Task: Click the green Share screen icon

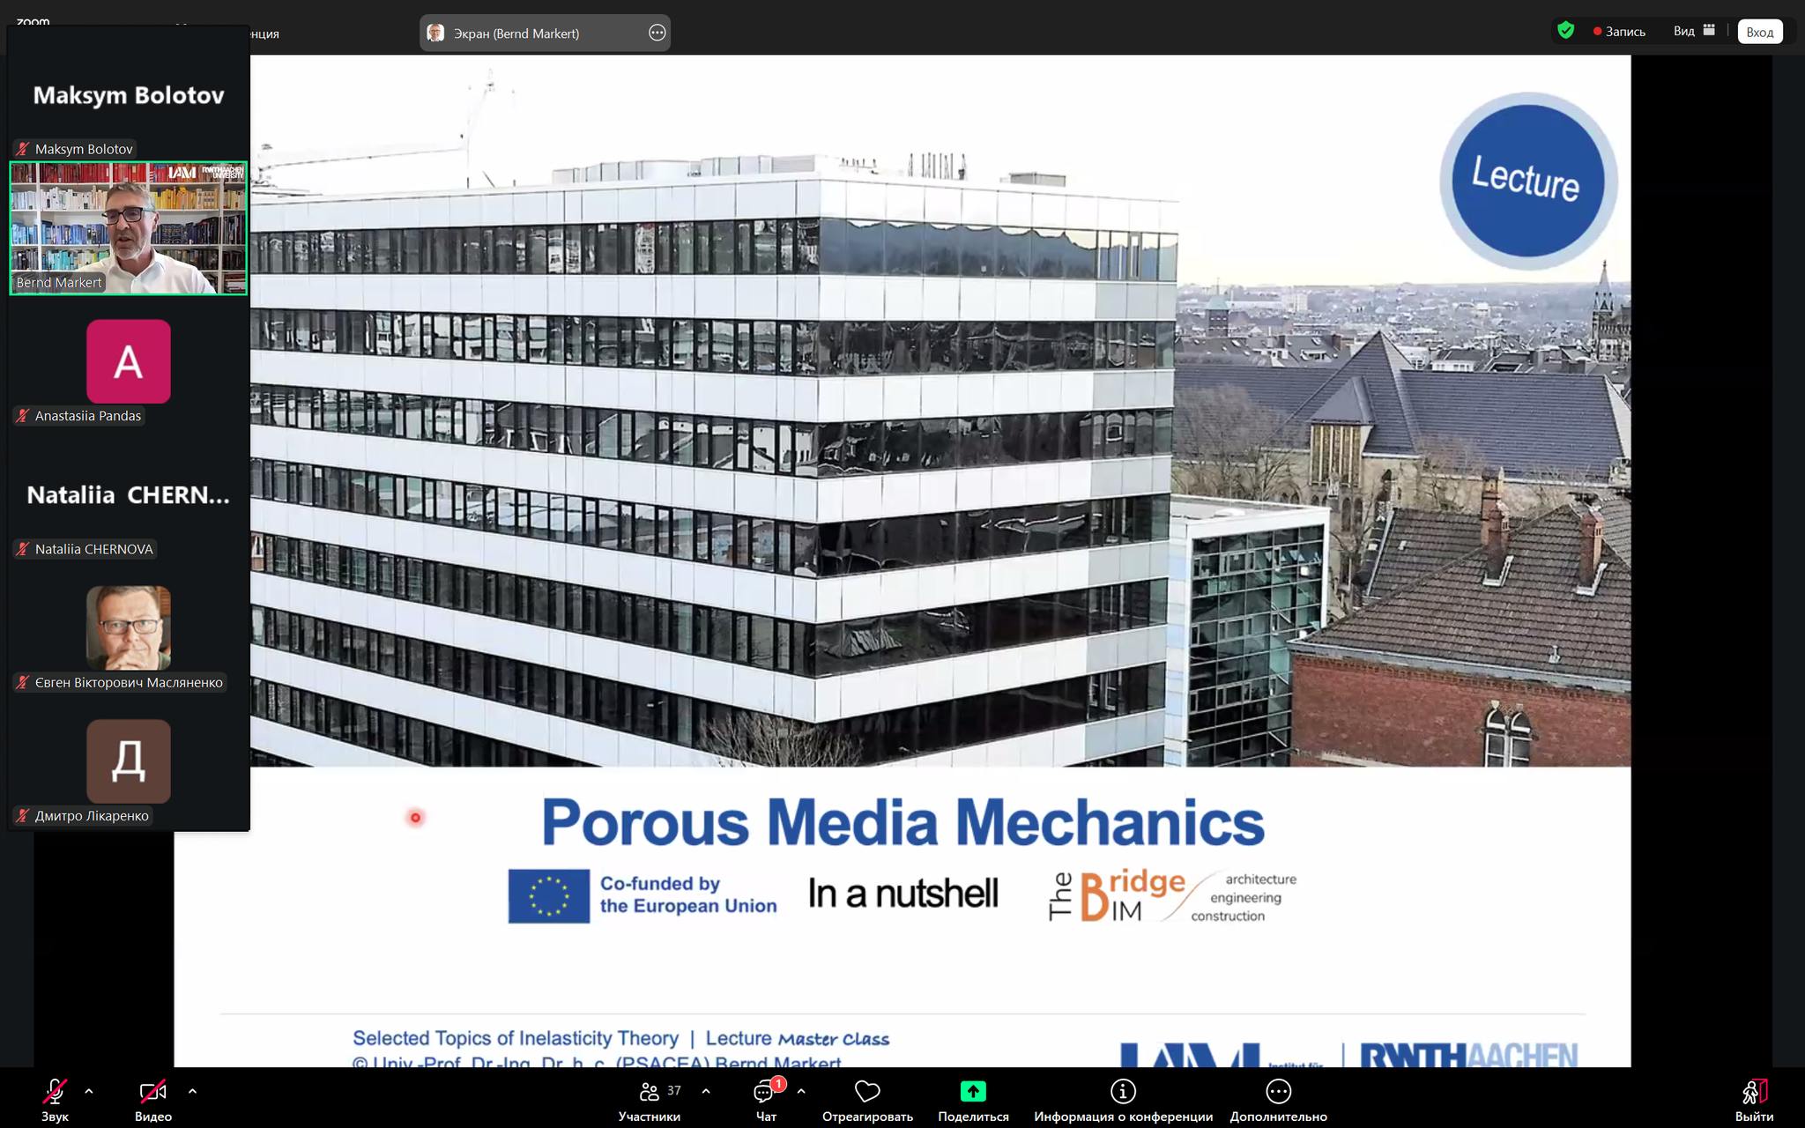Action: click(x=973, y=1092)
